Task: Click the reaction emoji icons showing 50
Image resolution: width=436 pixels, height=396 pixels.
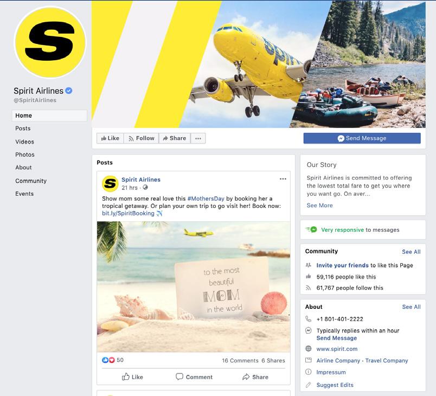Action: pos(108,360)
